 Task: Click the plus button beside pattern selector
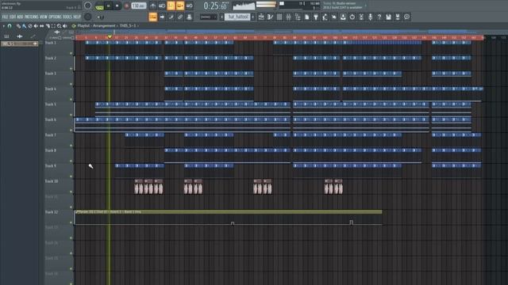point(253,17)
